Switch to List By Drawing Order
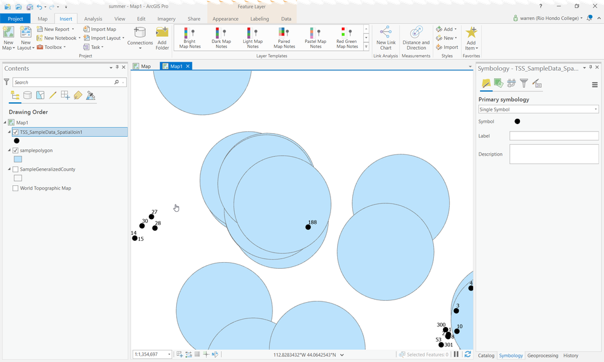Viewport: 604px width, 362px height. click(x=15, y=96)
